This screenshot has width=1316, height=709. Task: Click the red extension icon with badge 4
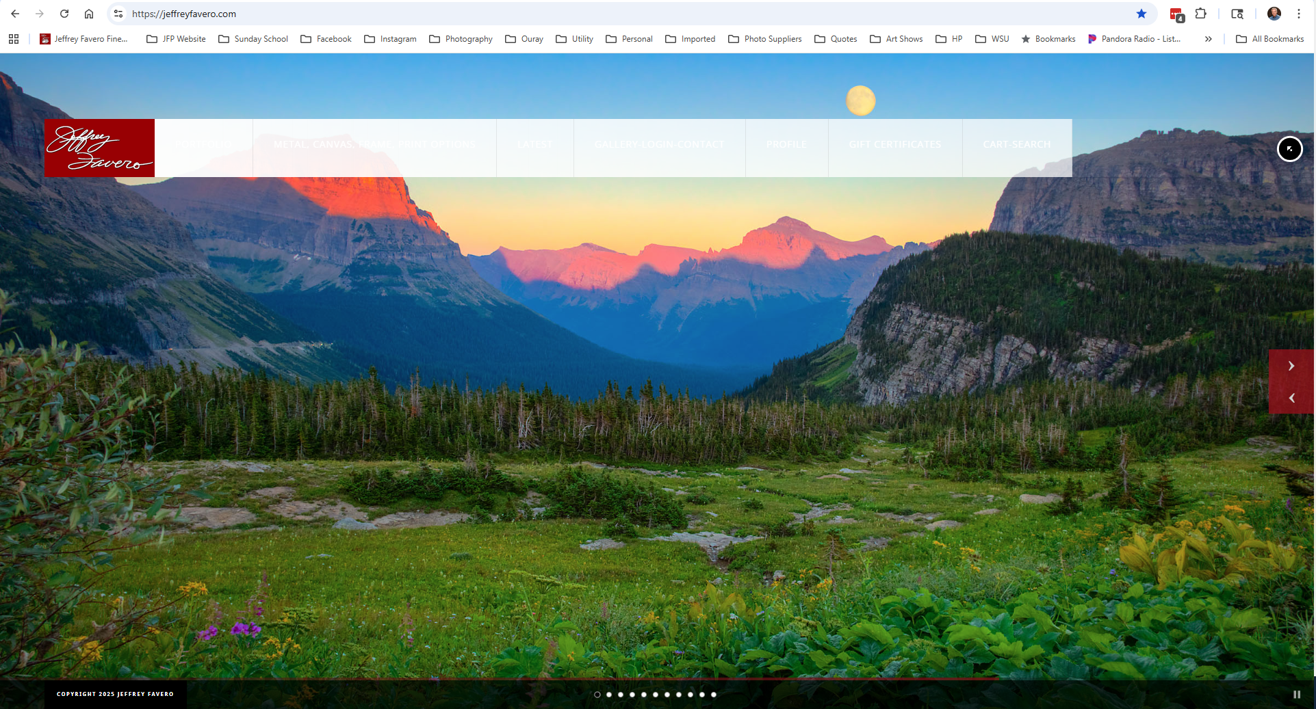(1176, 14)
